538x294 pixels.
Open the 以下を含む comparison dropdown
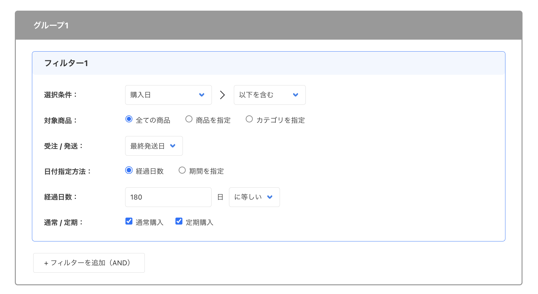[x=270, y=95]
